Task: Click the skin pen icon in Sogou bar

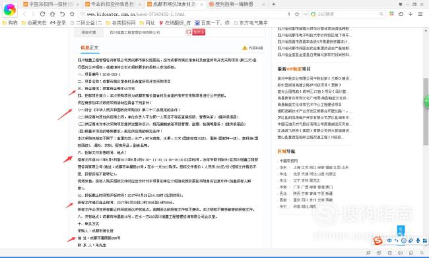Action: (411, 240)
